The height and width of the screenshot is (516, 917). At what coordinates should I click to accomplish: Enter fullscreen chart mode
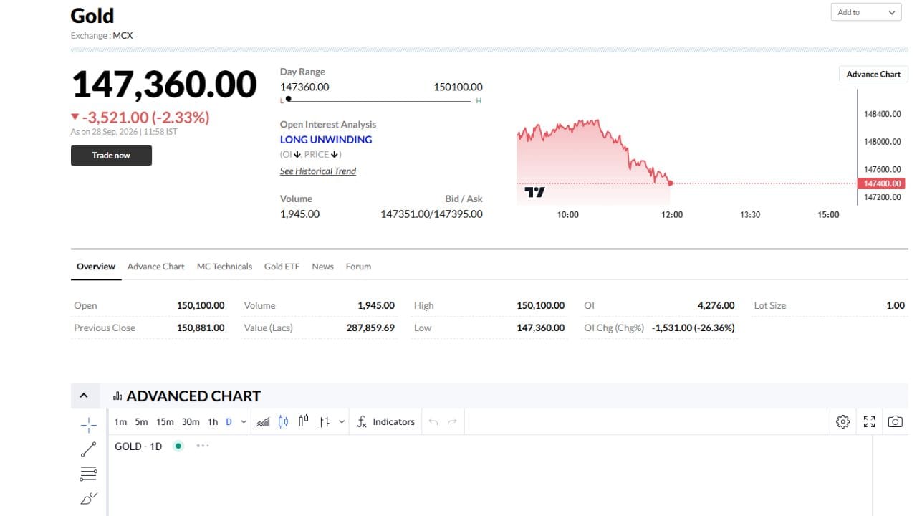tap(869, 422)
